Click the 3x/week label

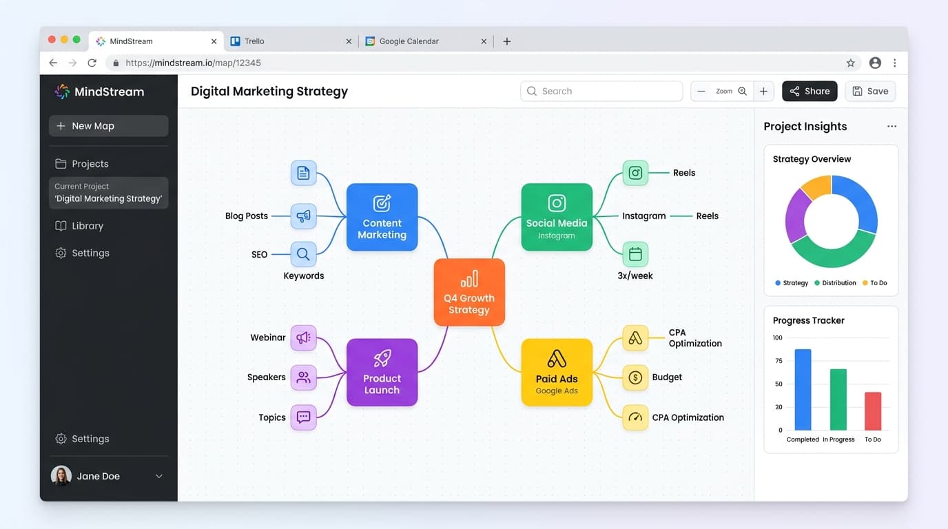(635, 276)
